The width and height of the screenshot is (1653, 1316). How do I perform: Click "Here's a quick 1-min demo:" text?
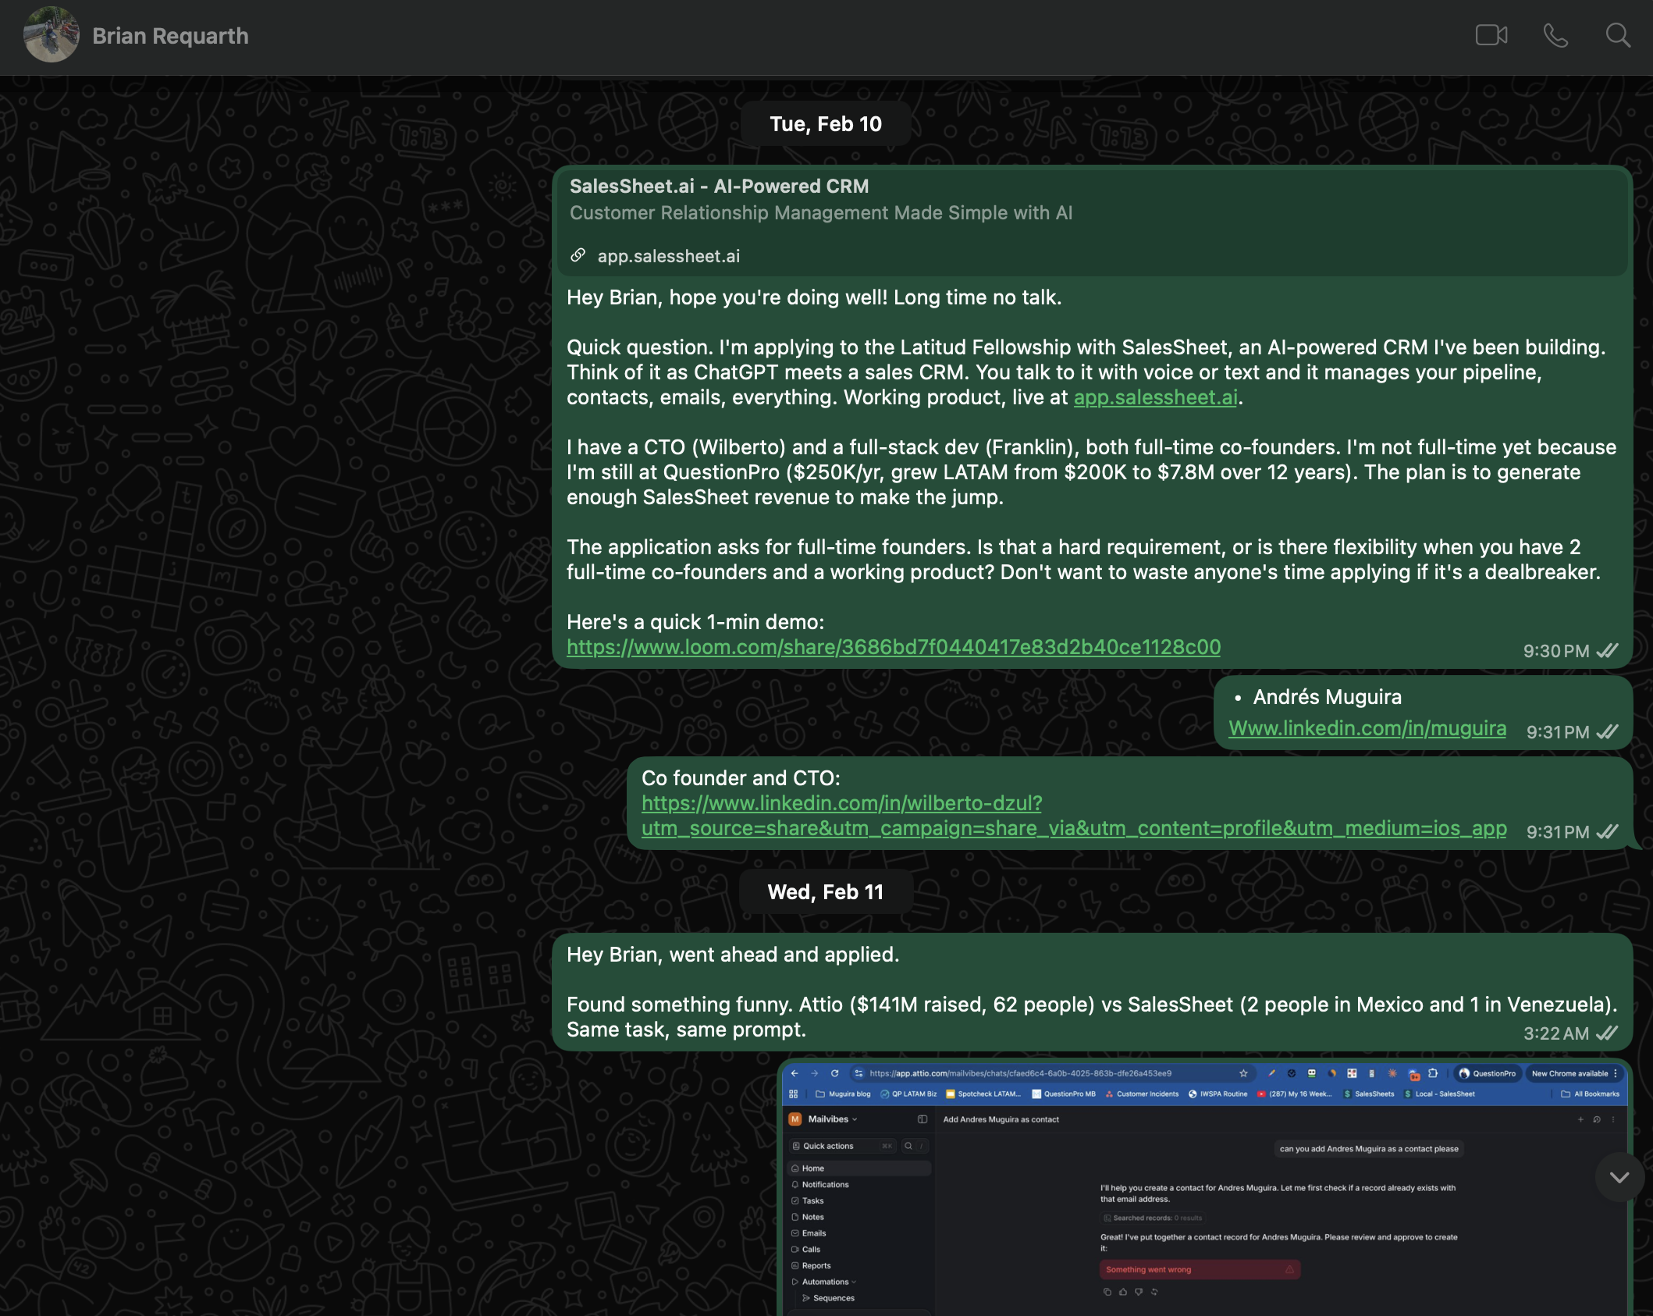click(x=695, y=622)
